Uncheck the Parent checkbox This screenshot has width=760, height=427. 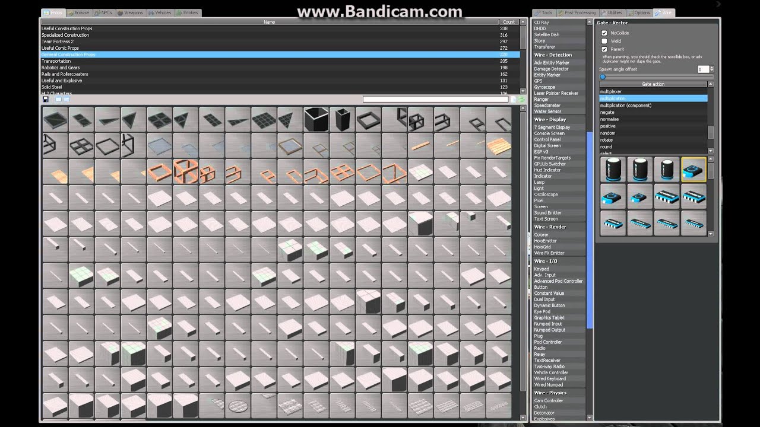pos(604,49)
